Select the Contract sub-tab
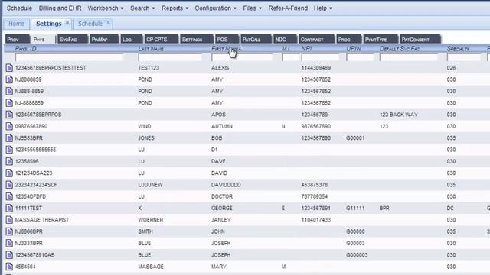The height and width of the screenshot is (275, 490). tap(316, 39)
